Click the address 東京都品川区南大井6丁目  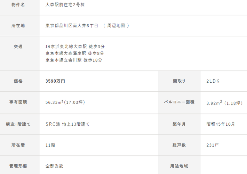click(x=72, y=26)
